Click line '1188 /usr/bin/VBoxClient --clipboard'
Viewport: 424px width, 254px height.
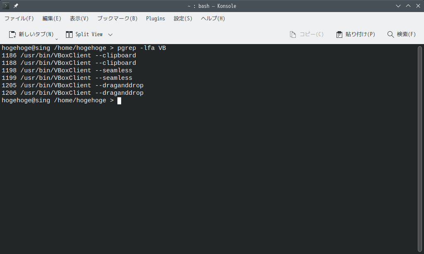[x=69, y=63]
